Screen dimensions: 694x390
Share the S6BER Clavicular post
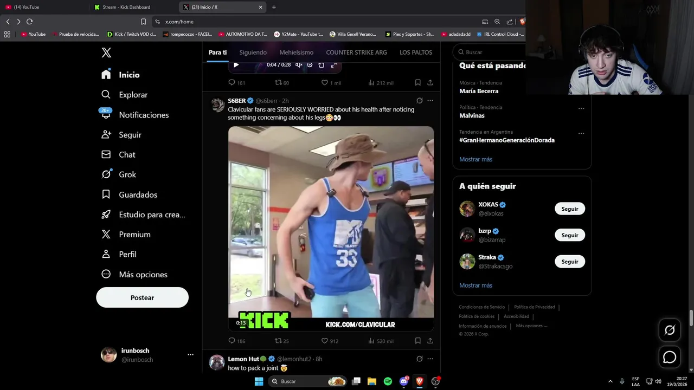pyautogui.click(x=430, y=341)
